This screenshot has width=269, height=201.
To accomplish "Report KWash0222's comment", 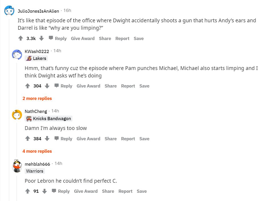I will (x=128, y=86).
